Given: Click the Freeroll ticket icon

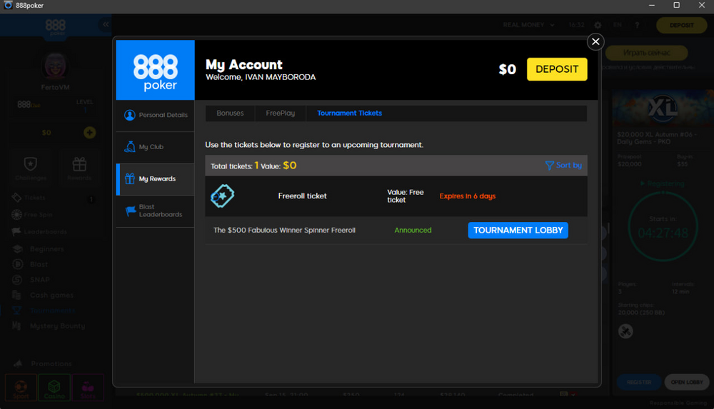Looking at the screenshot, I should coord(222,196).
